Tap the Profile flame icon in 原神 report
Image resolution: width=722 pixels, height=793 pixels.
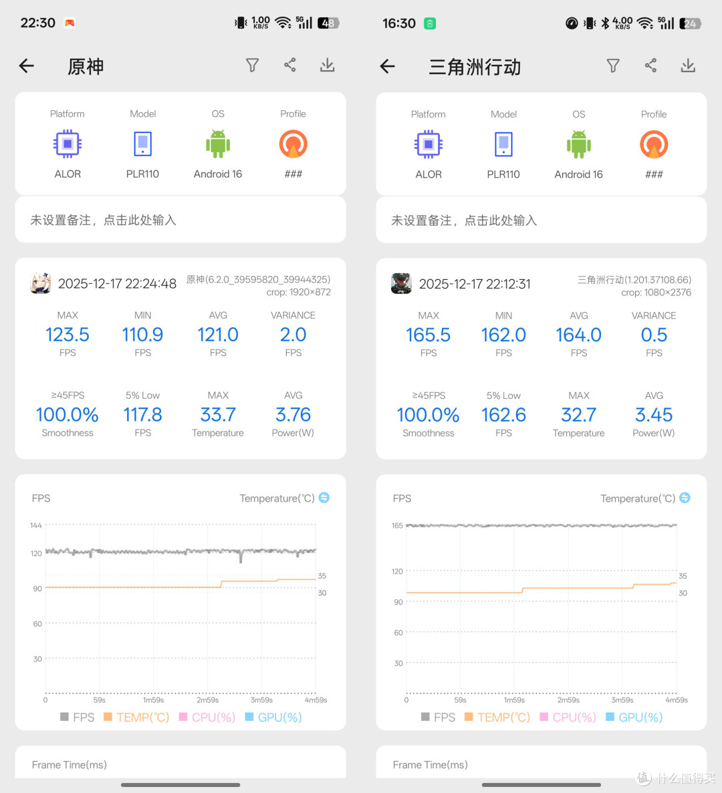pos(293,144)
